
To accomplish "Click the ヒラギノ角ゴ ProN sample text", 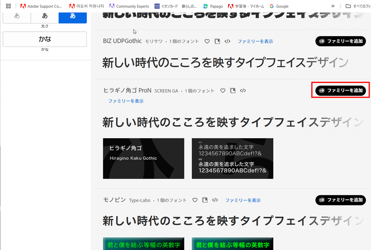I will [x=233, y=122].
